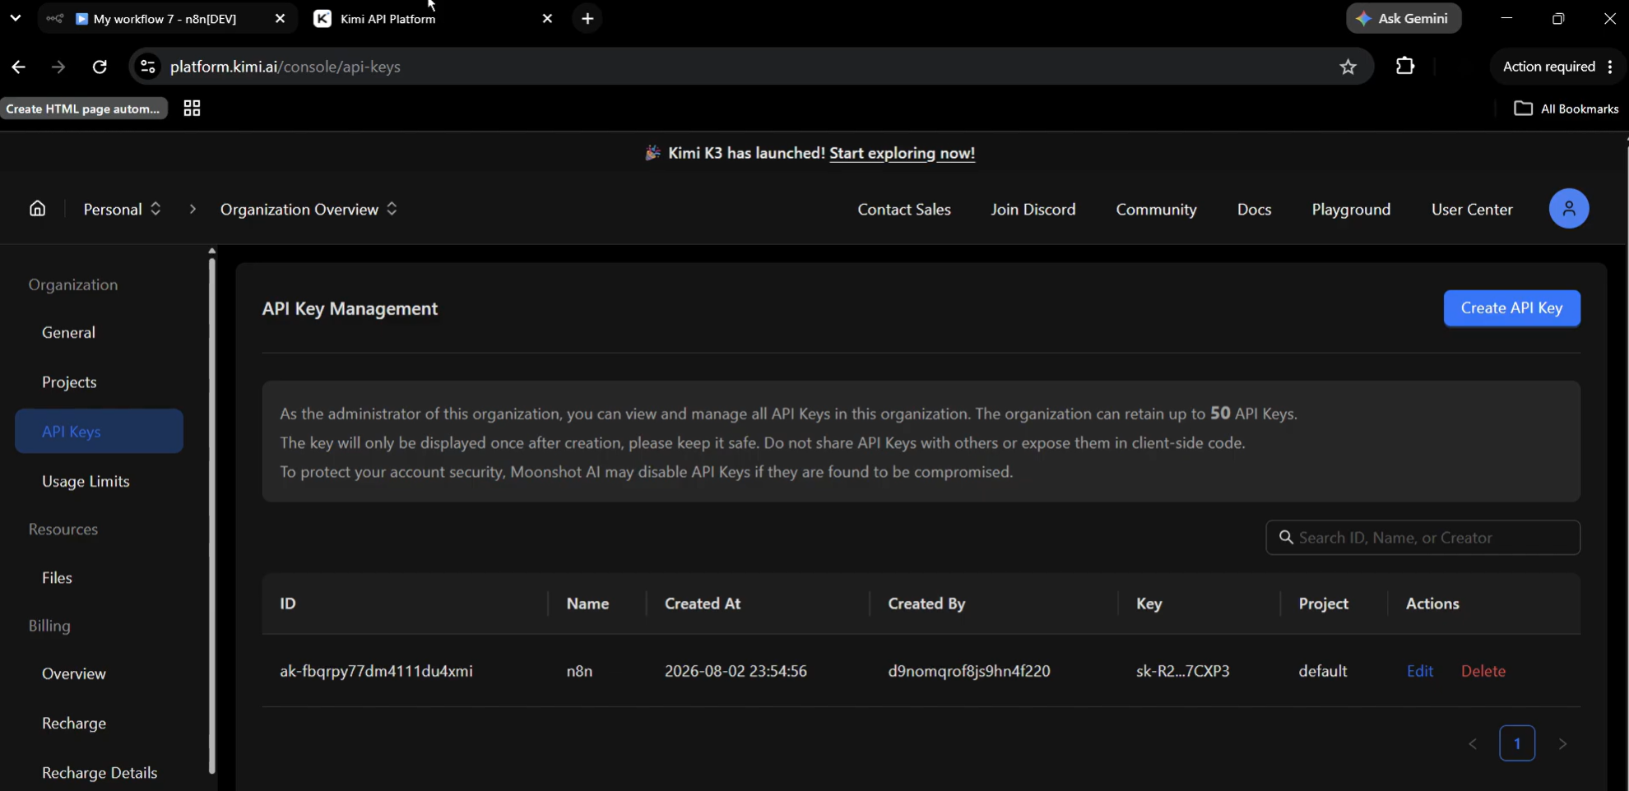This screenshot has width=1629, height=791.
Task: Click the Created At column header
Action: point(703,604)
